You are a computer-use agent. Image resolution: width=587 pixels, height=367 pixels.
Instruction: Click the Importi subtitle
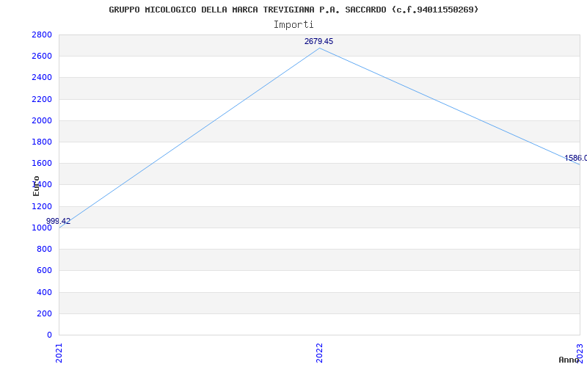coord(293,25)
